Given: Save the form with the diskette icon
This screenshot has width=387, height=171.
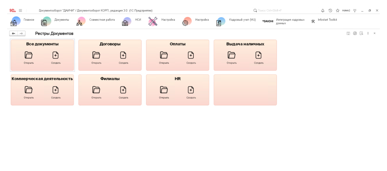Looking at the screenshot, I should pos(348,33).
